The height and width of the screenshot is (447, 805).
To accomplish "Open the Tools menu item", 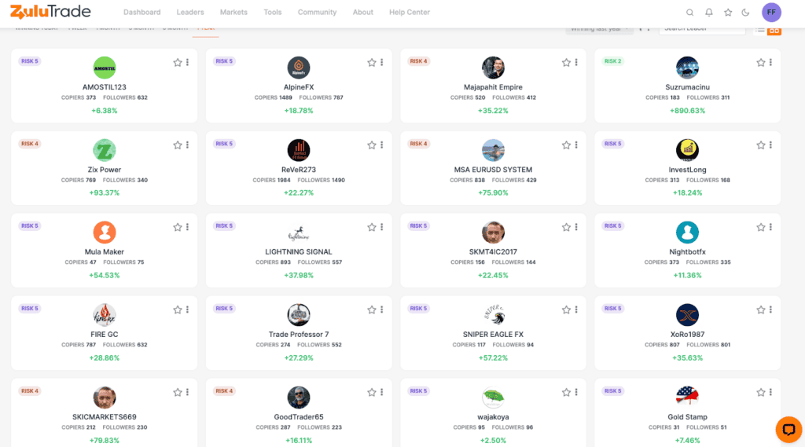I will (x=273, y=13).
